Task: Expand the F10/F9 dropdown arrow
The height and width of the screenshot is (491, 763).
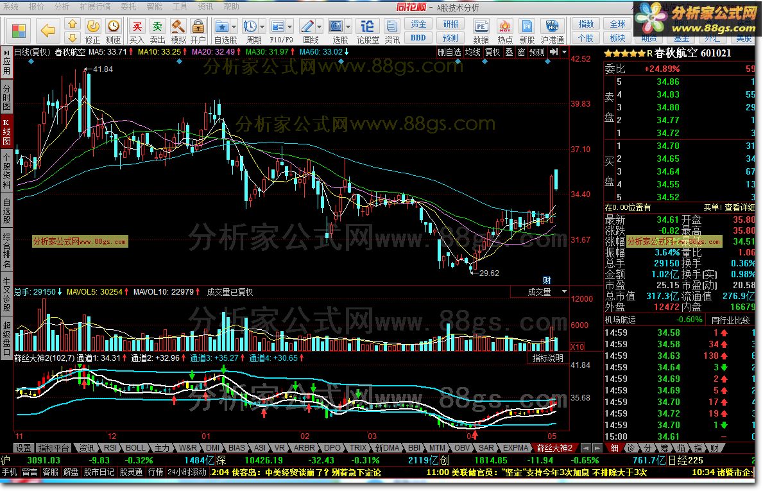Action: (x=290, y=27)
